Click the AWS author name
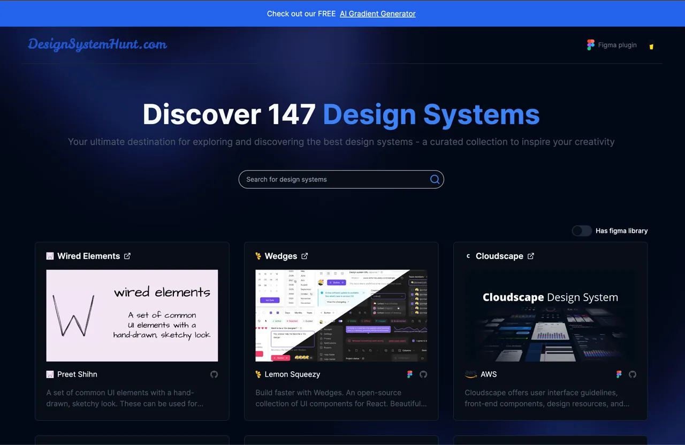 point(489,374)
